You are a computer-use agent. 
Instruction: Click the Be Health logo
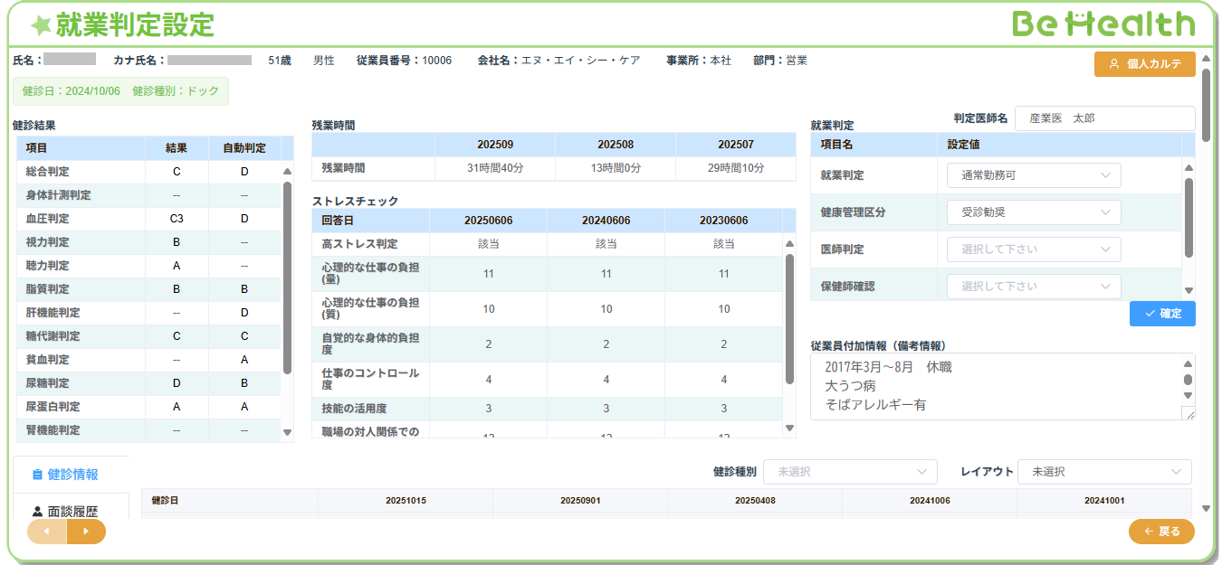pos(1103,24)
